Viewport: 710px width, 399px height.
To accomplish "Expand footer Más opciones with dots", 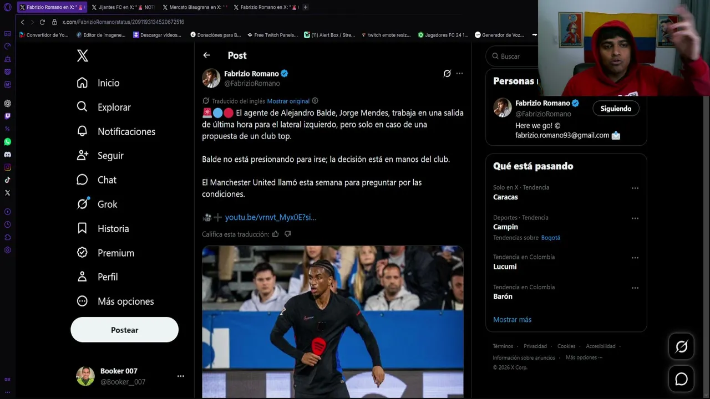I will (x=584, y=357).
